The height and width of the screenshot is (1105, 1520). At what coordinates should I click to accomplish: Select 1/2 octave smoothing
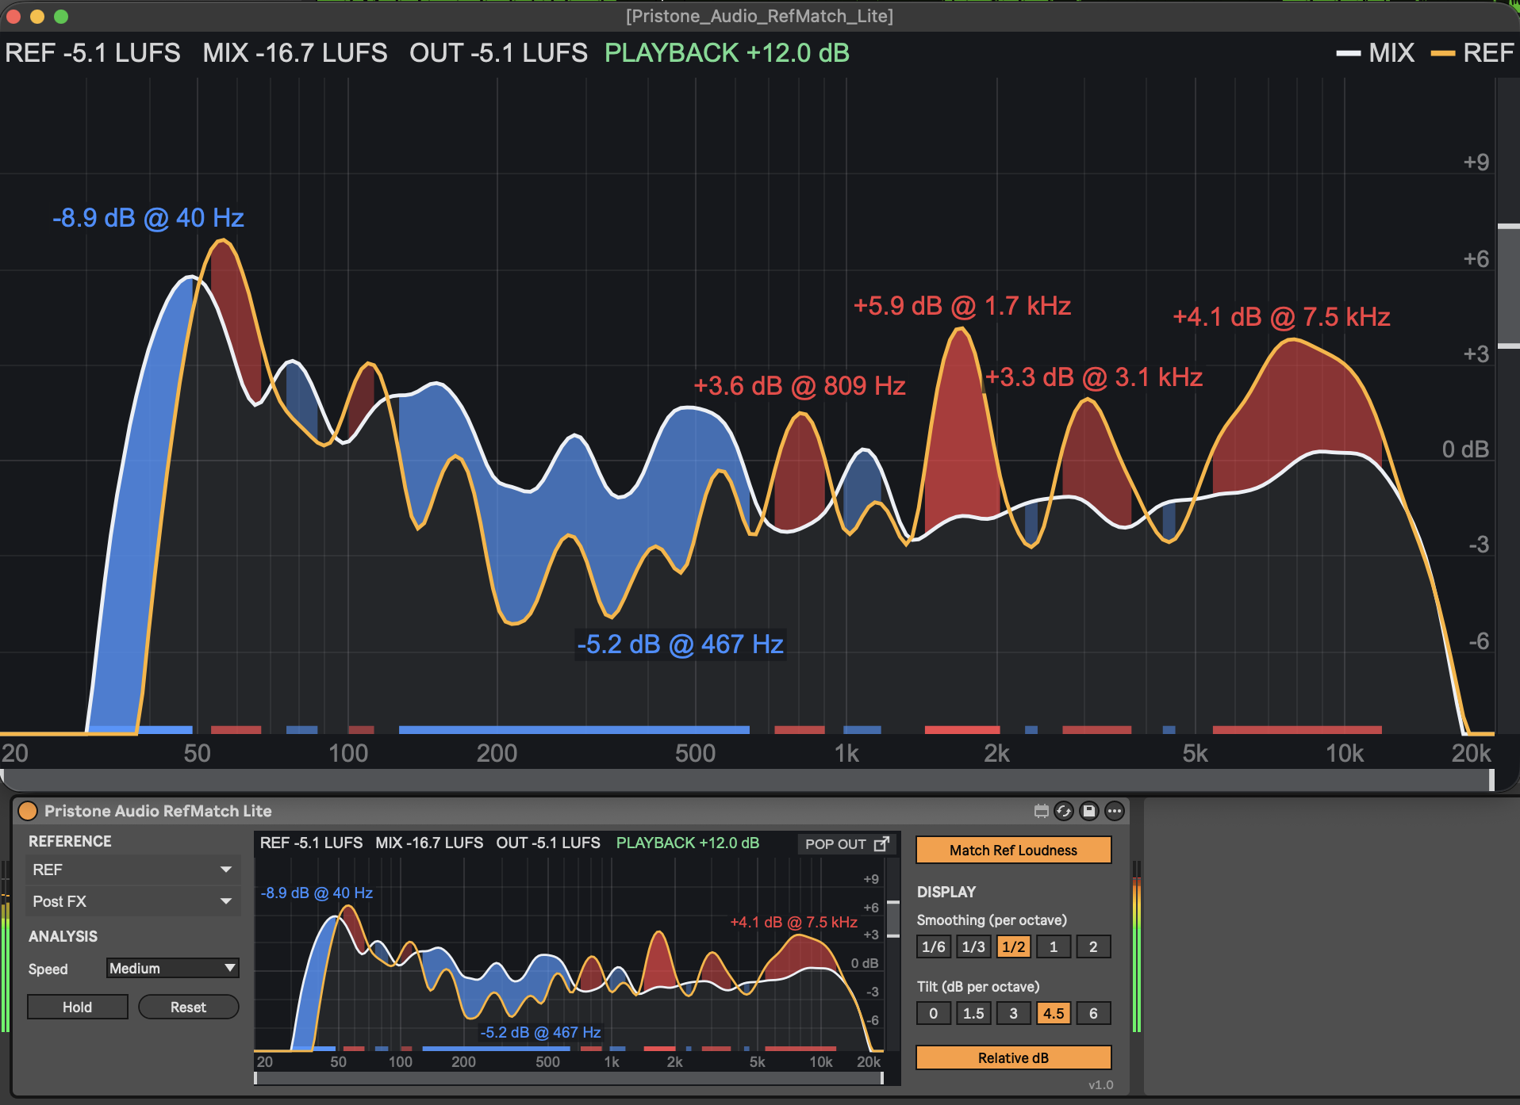coord(1013,946)
